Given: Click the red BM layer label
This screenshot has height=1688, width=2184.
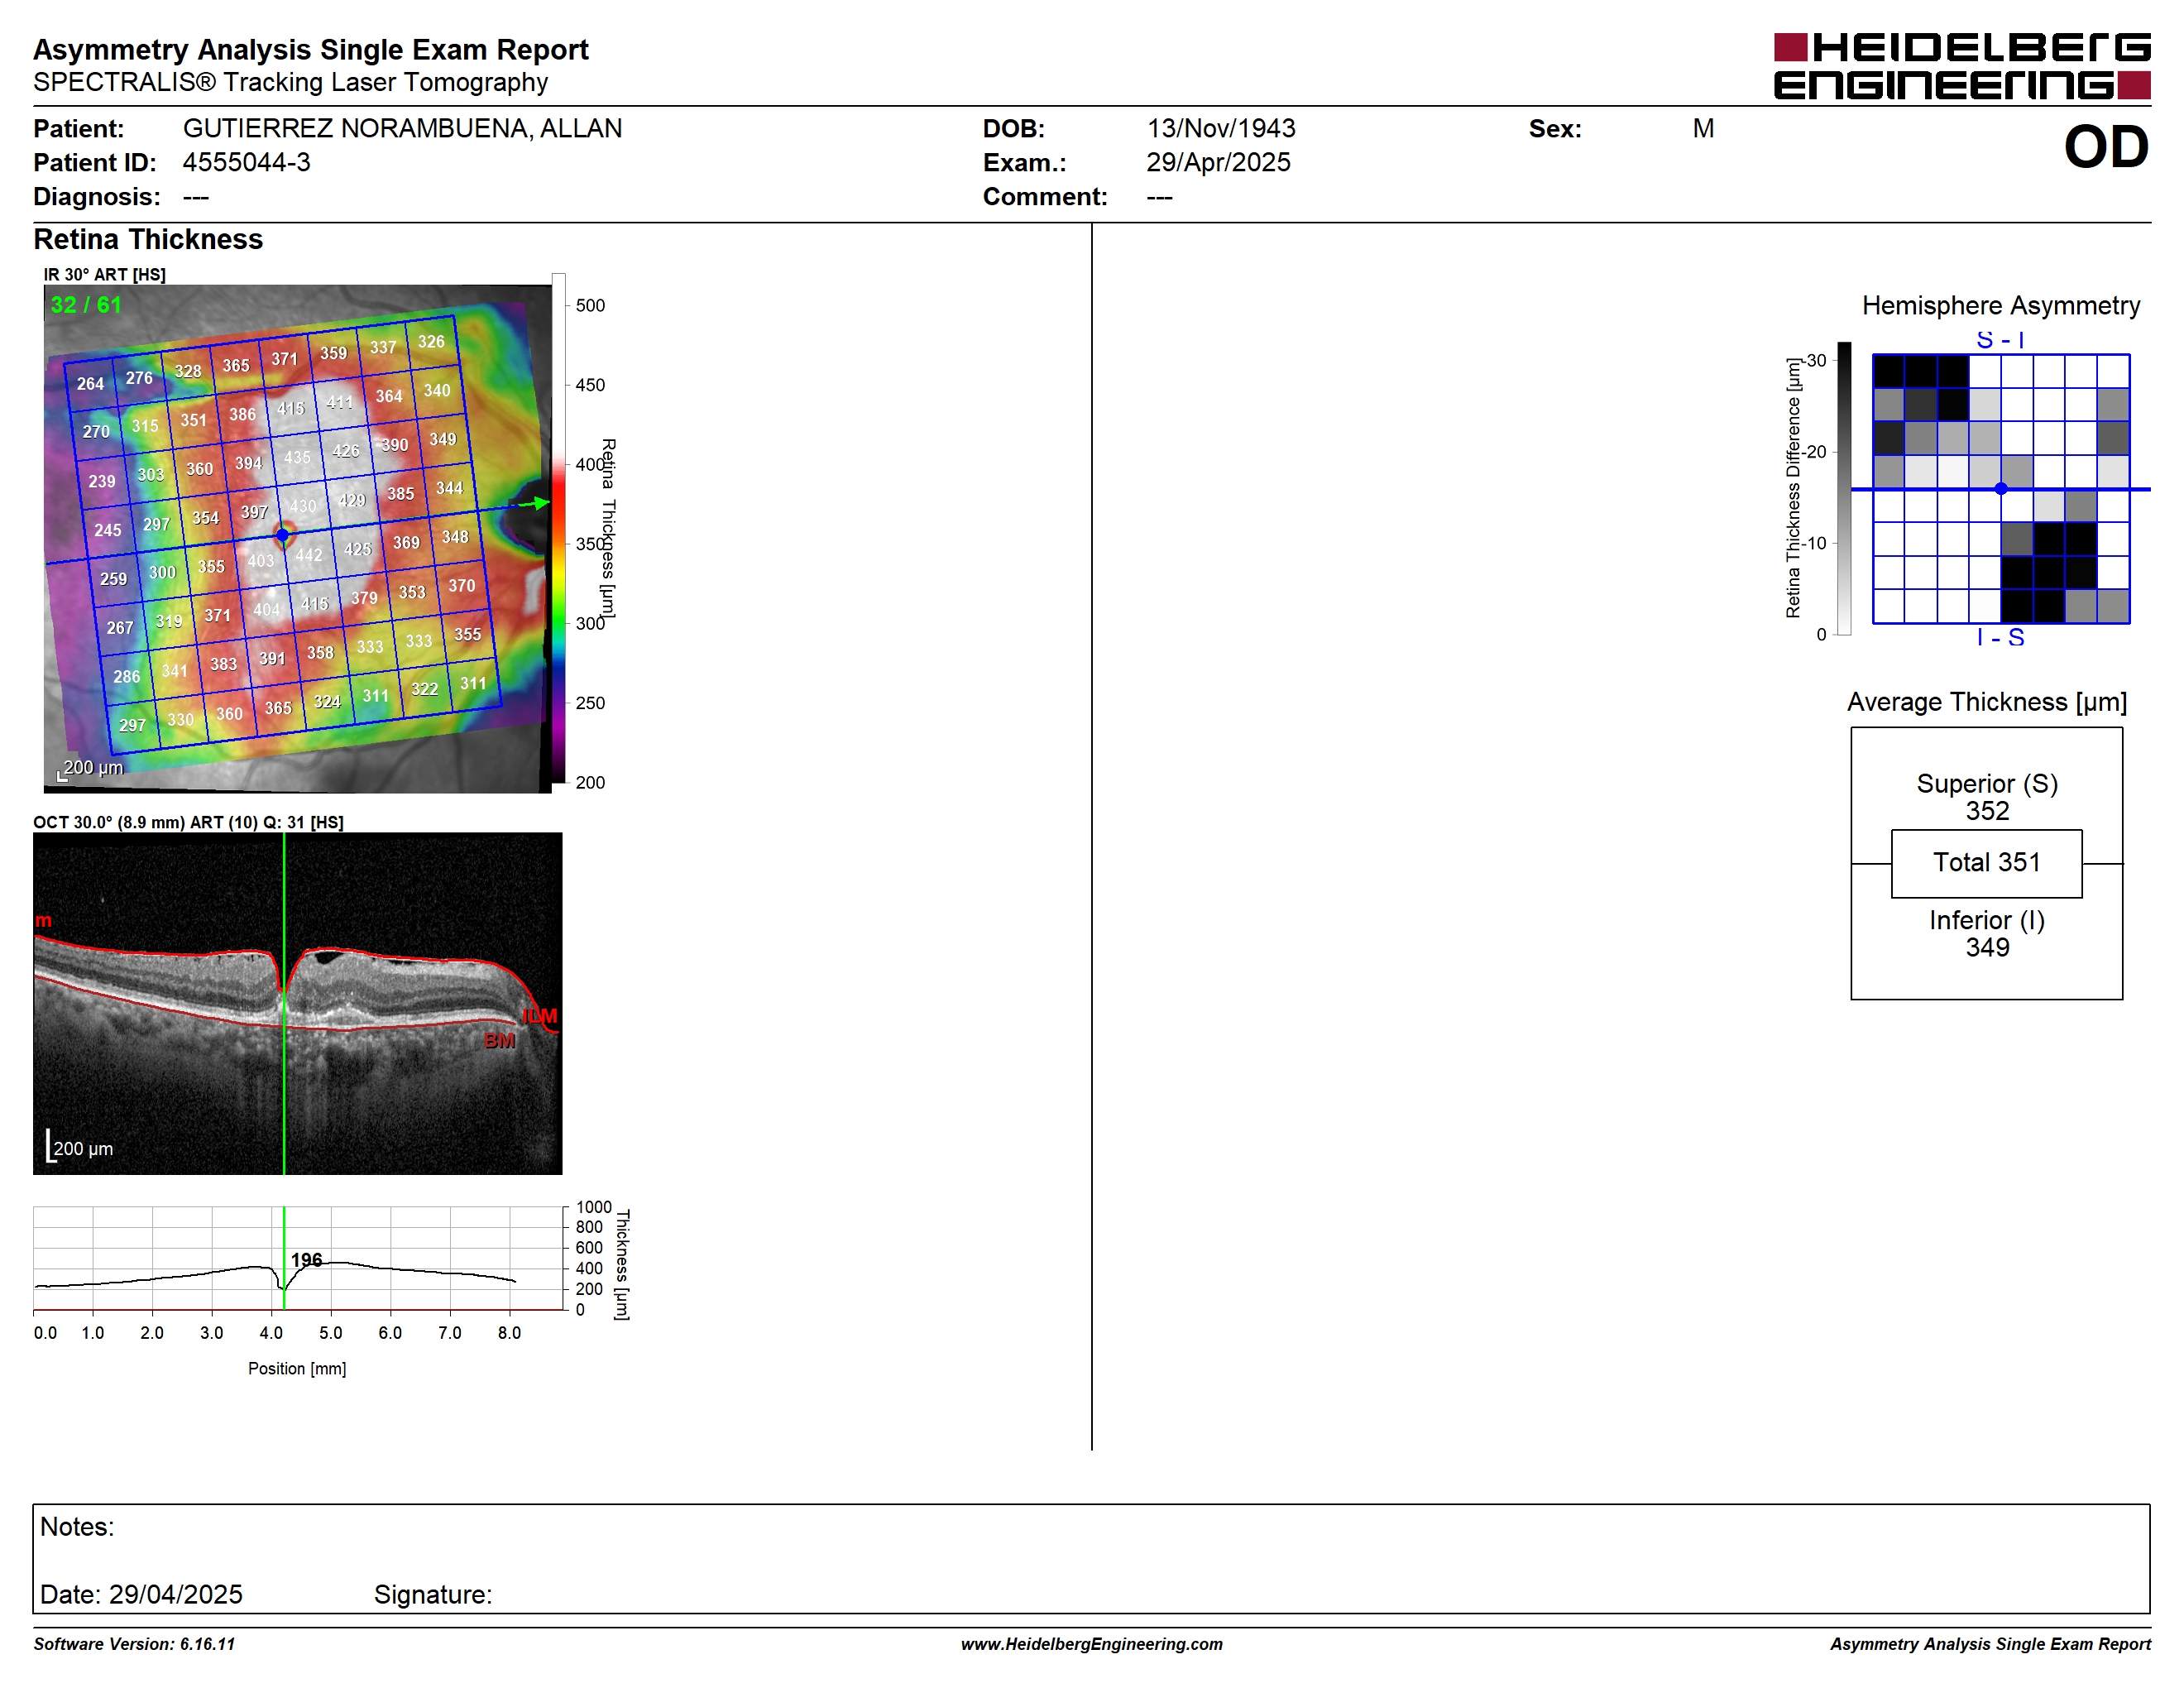Looking at the screenshot, I should (500, 1040).
